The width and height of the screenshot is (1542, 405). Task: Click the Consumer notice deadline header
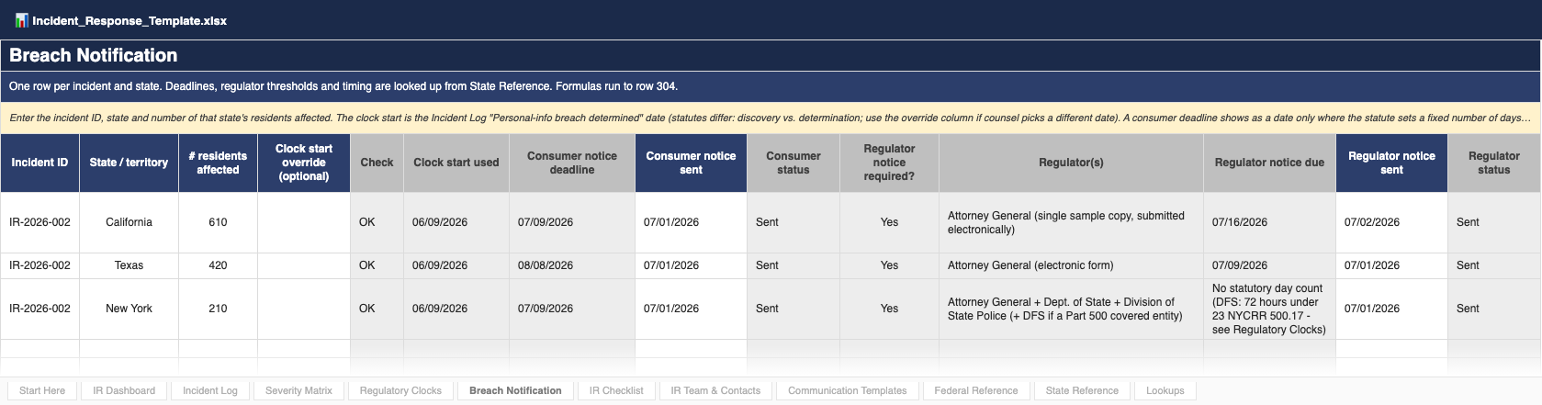point(572,163)
